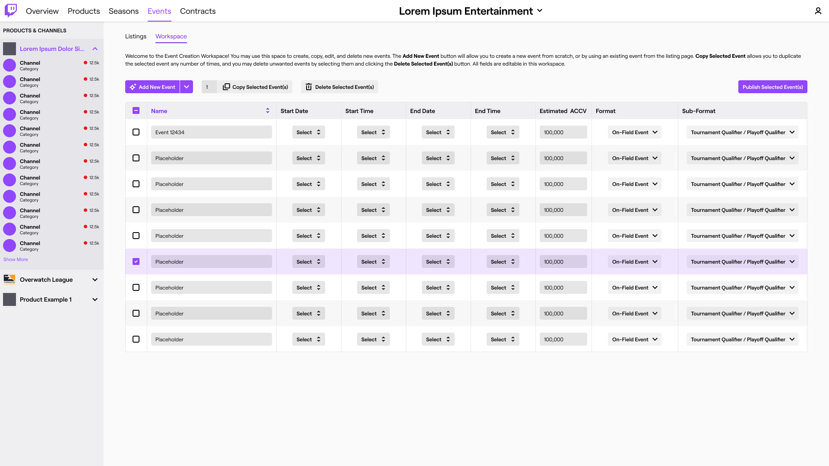Check the checkbox on the Event 12434 row

pos(136,132)
